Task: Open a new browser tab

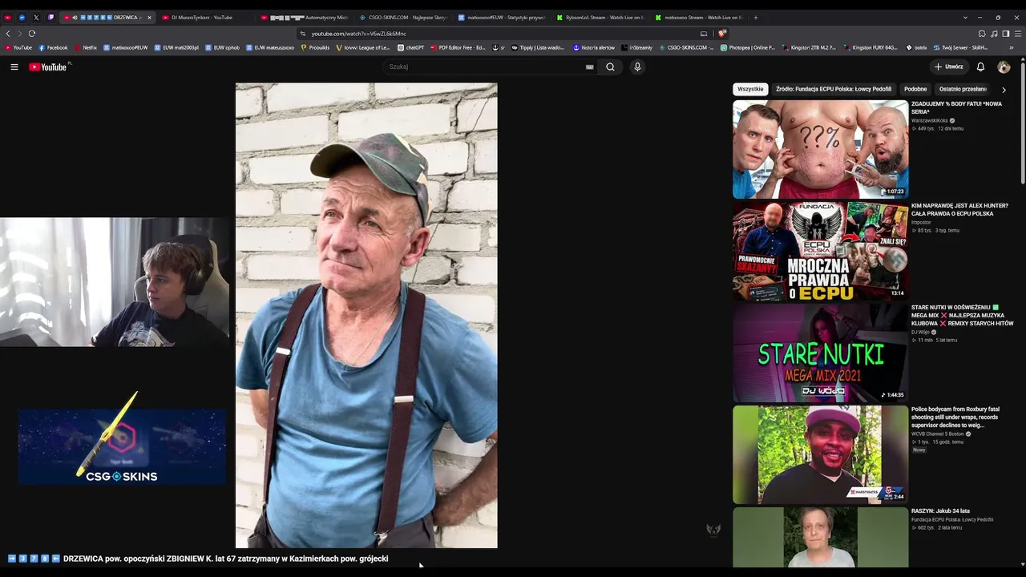Action: pos(755,18)
